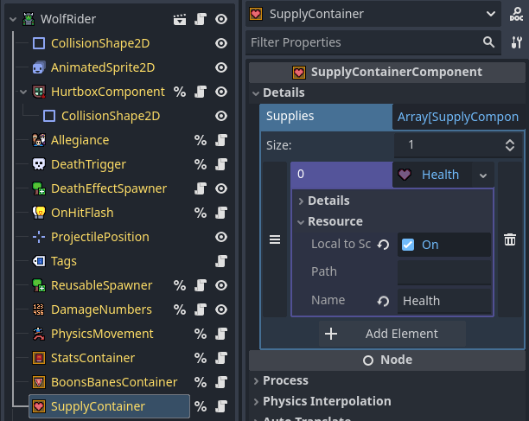Click the SupplyContainerComponent category header
The image size is (529, 421).
coord(387,73)
